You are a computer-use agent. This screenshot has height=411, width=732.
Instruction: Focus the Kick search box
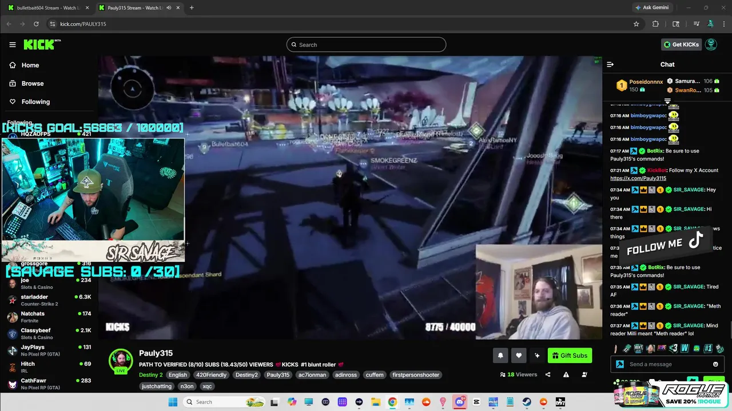(366, 45)
